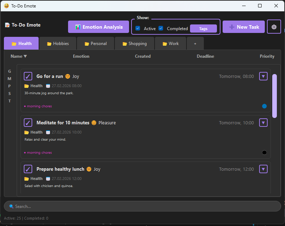Click the Pleasure emoji on Meditate task
Image resolution: width=285 pixels, height=226 pixels.
coord(94,123)
